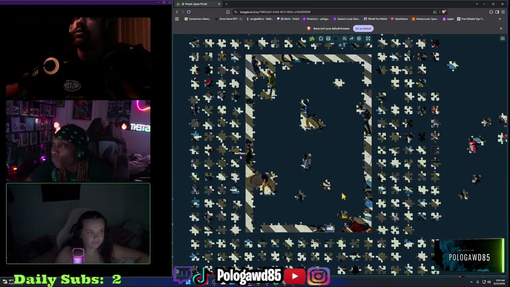Dismiss the default browser notification
This screenshot has width=510, height=287.
pos(501,28)
